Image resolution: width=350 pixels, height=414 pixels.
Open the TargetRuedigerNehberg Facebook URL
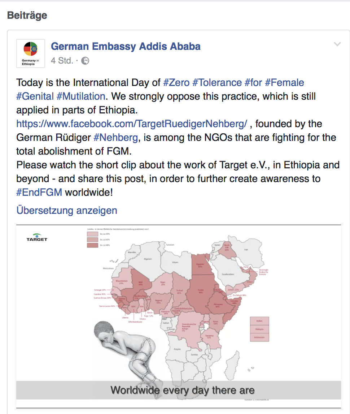pyautogui.click(x=132, y=124)
